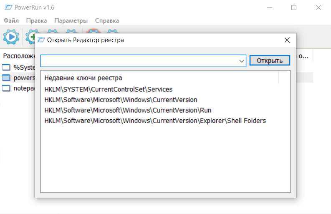Image resolution: width=331 pixels, height=214 pixels.
Task: Open the Параметры menu
Action: point(71,20)
